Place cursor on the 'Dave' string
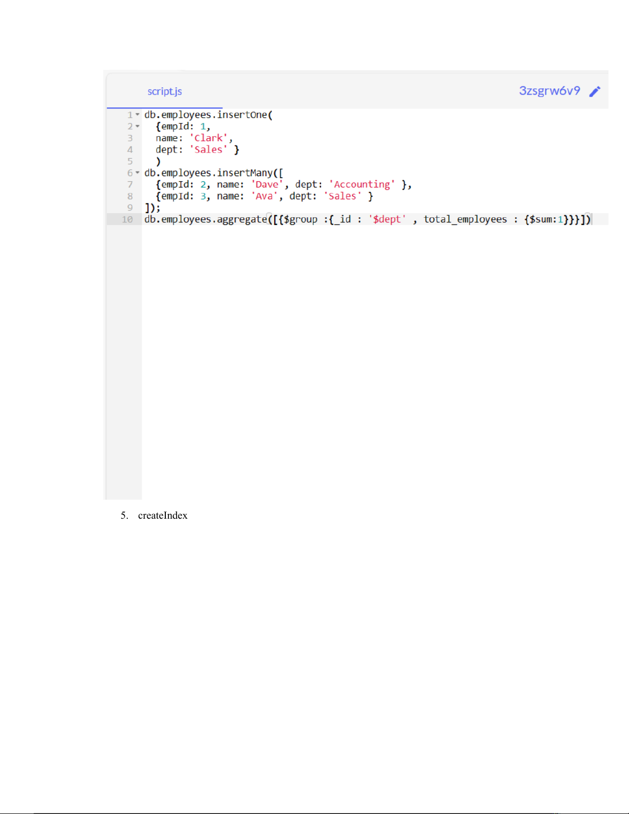 point(267,184)
